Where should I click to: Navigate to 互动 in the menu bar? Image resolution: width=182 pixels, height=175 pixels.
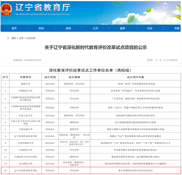click(x=150, y=28)
